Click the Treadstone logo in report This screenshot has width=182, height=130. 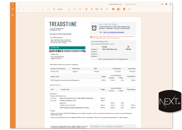pos(63,24)
